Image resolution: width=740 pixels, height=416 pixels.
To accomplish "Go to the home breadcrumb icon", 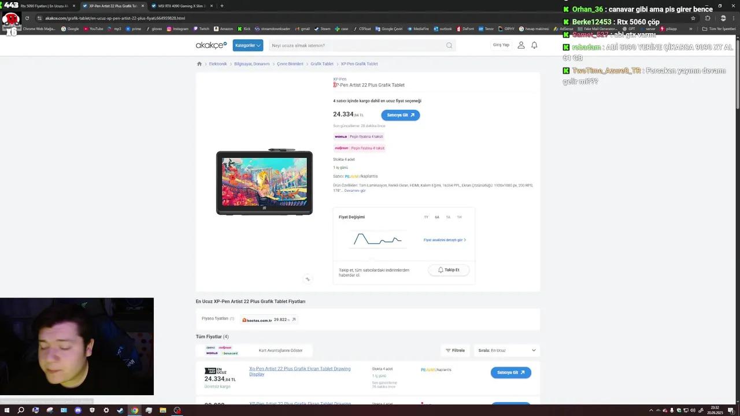I will point(199,64).
